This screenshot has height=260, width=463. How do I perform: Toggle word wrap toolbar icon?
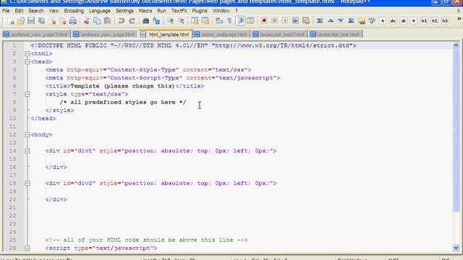click(219, 21)
